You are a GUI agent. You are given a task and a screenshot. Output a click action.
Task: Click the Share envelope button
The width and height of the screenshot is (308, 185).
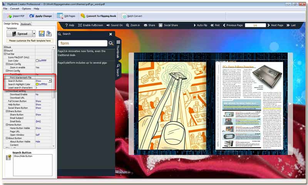tap(149, 25)
